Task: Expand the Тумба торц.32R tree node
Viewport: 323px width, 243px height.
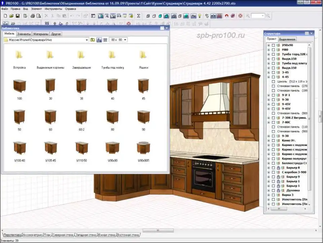Action: pyautogui.click(x=268, y=54)
